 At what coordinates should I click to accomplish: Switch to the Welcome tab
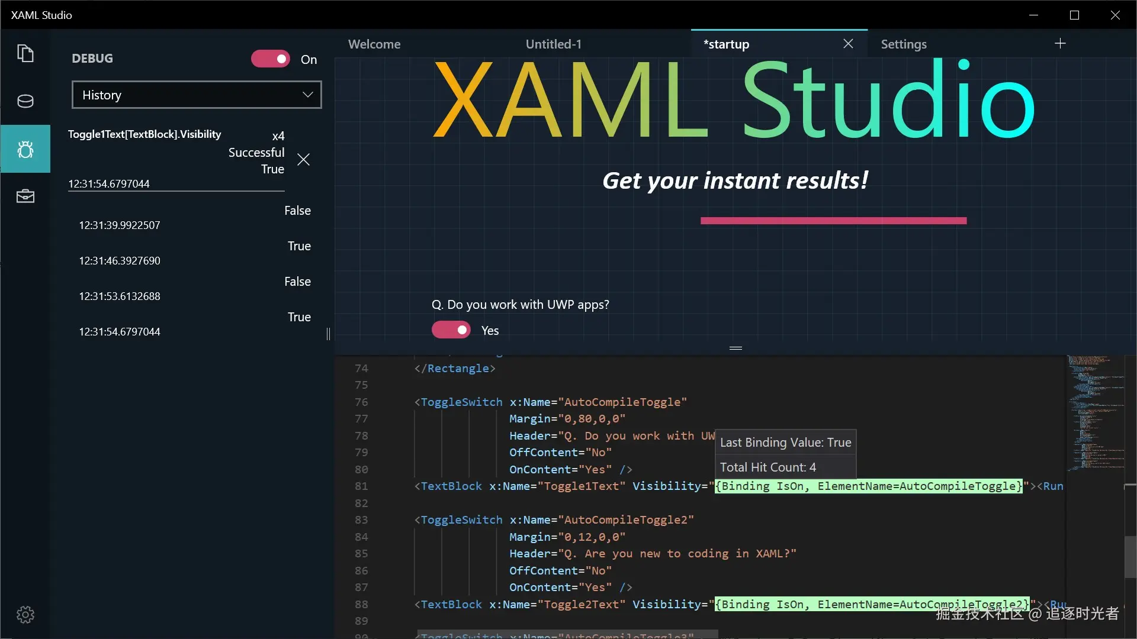click(374, 44)
